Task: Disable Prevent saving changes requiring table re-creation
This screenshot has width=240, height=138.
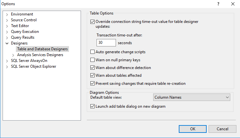Action: 92,84
